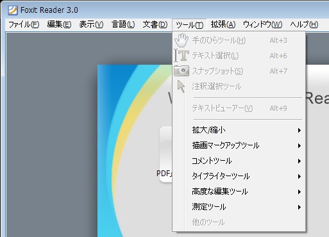This screenshot has width=329, height=237.
Task: Expand the コメントツール submenu
Action: [x=239, y=161]
